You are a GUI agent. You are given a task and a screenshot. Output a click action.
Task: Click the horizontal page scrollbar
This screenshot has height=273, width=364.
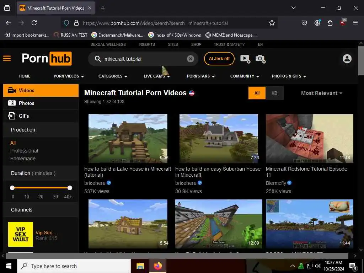coord(177,256)
